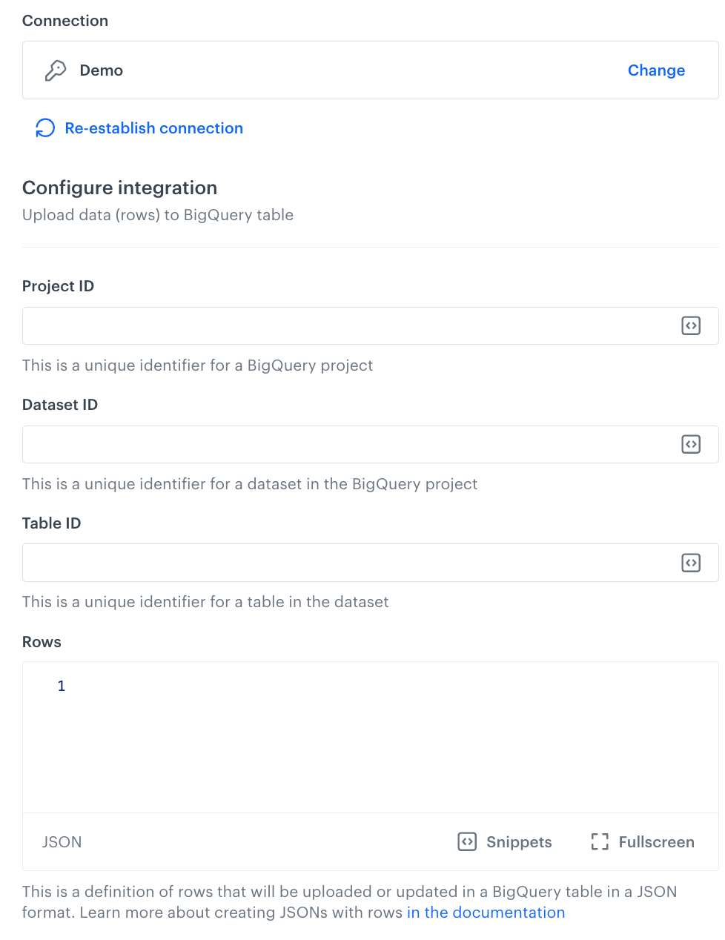This screenshot has width=725, height=940.
Task: Open the code mapping icon in Dataset ID field
Action: click(691, 444)
